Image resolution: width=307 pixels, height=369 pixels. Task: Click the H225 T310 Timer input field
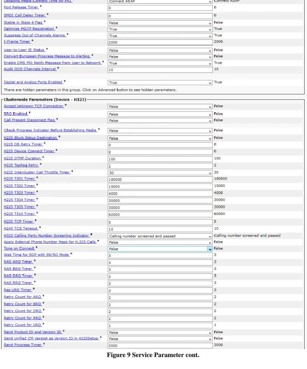click(160, 215)
